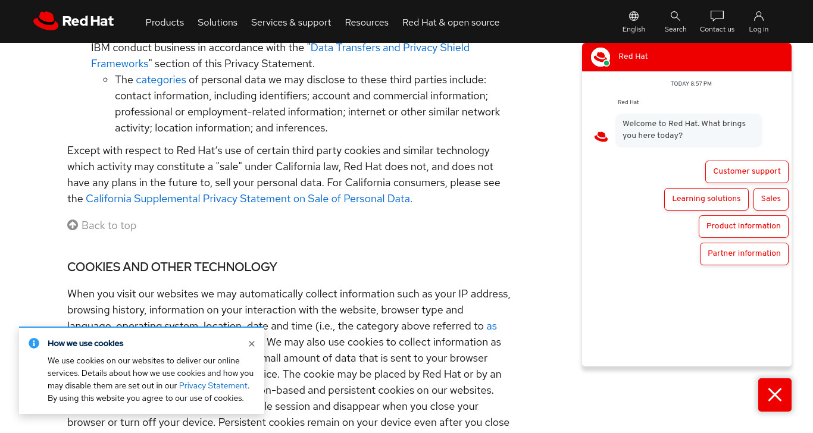Dismiss the cookie notice with X
The height and width of the screenshot is (433, 813).
252,344
